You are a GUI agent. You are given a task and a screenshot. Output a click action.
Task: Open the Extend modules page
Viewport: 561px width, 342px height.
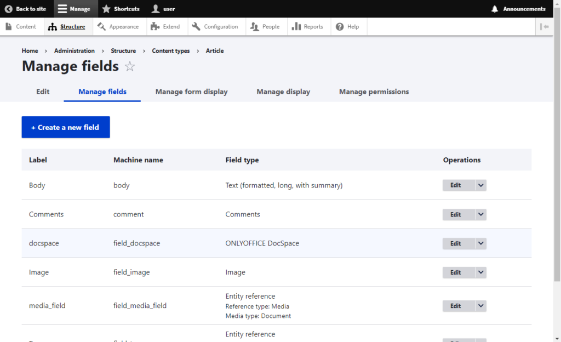click(167, 26)
